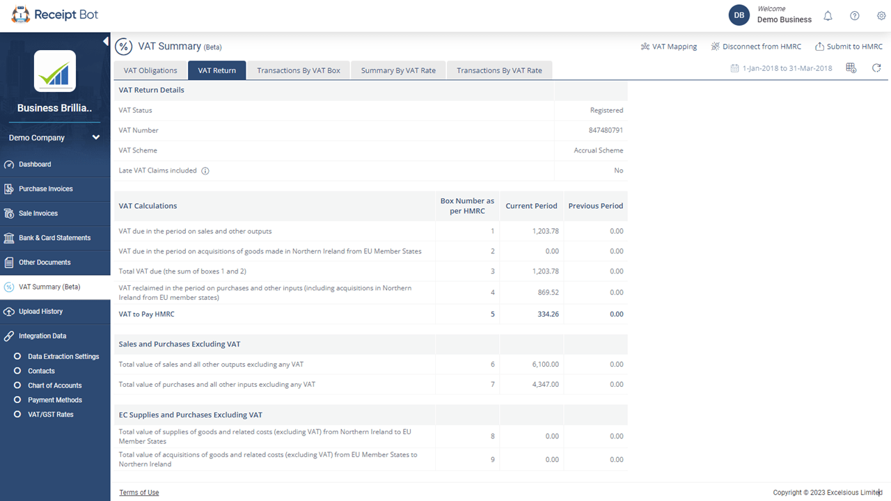Open the VAT Mapping tool
Screen dimensions: 891x501
pyautogui.click(x=668, y=46)
